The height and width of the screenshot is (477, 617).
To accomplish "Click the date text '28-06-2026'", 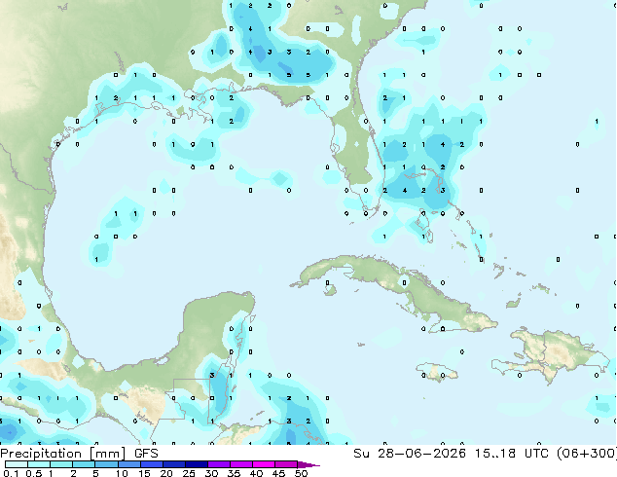I will (421, 454).
